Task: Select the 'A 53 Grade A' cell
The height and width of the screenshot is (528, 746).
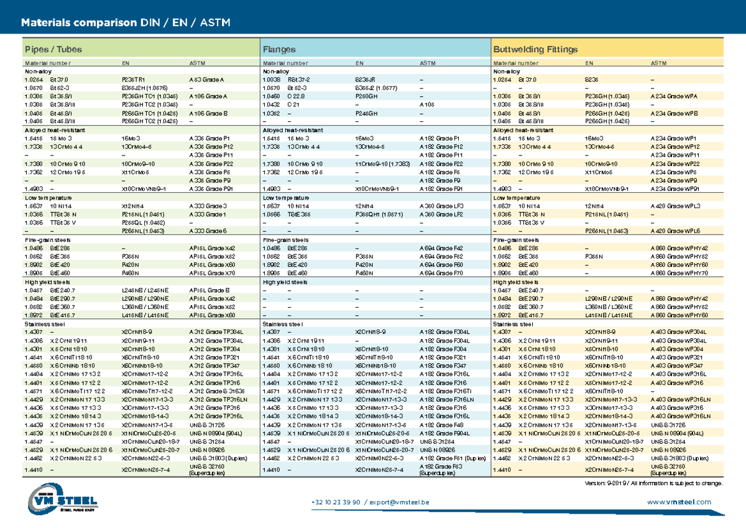Action: click(x=206, y=80)
